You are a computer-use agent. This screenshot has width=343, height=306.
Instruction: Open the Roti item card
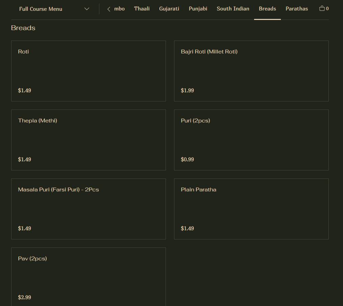89,71
